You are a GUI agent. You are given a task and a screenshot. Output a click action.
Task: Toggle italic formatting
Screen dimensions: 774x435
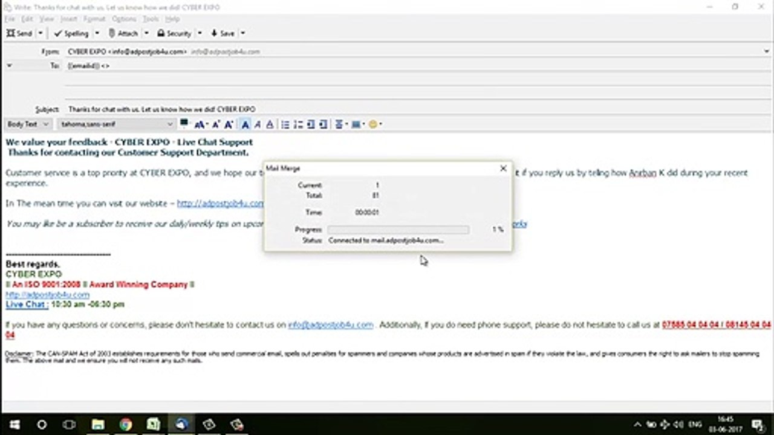[x=258, y=124]
